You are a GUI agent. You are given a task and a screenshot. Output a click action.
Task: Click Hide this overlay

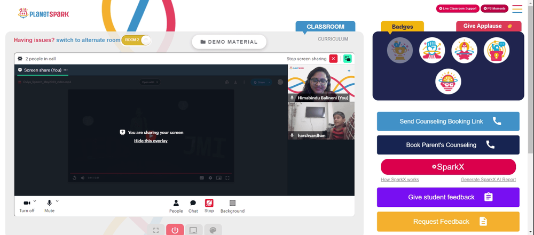pos(151,141)
